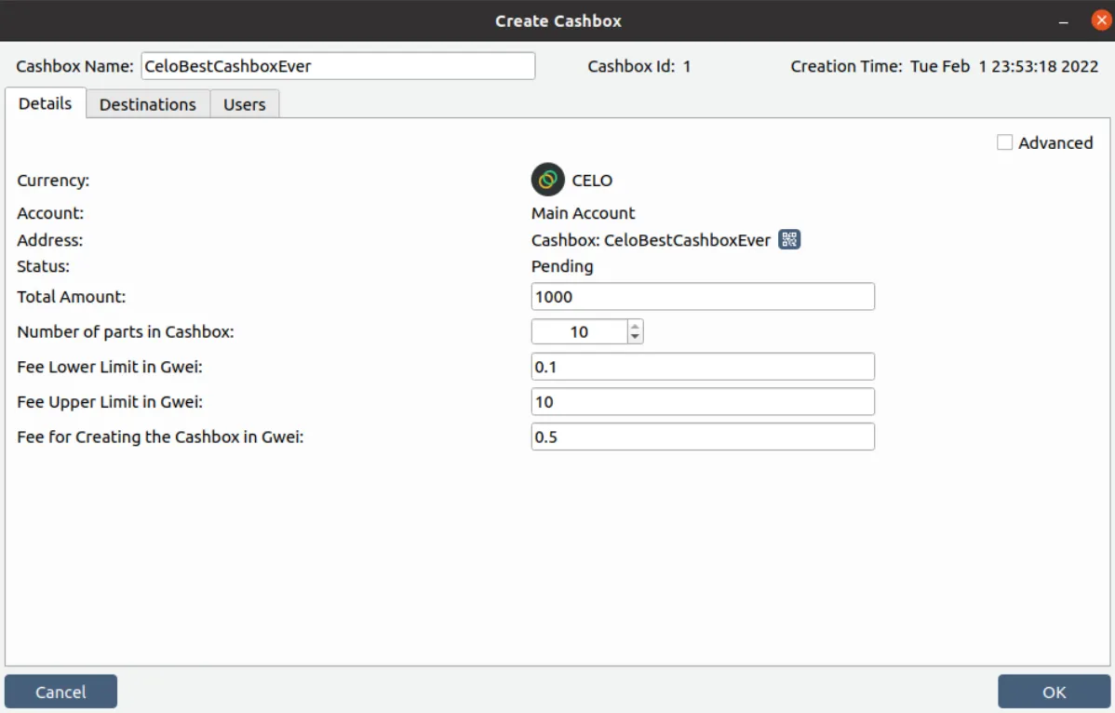1115x713 pixels.
Task: Click the 'Main Account' text
Action: tap(584, 213)
